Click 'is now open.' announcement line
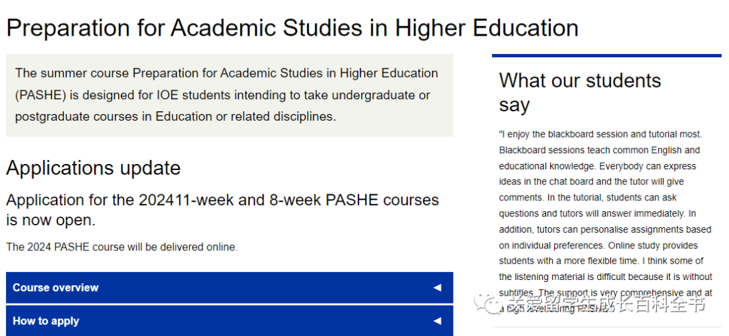The width and height of the screenshot is (729, 336). (51, 220)
